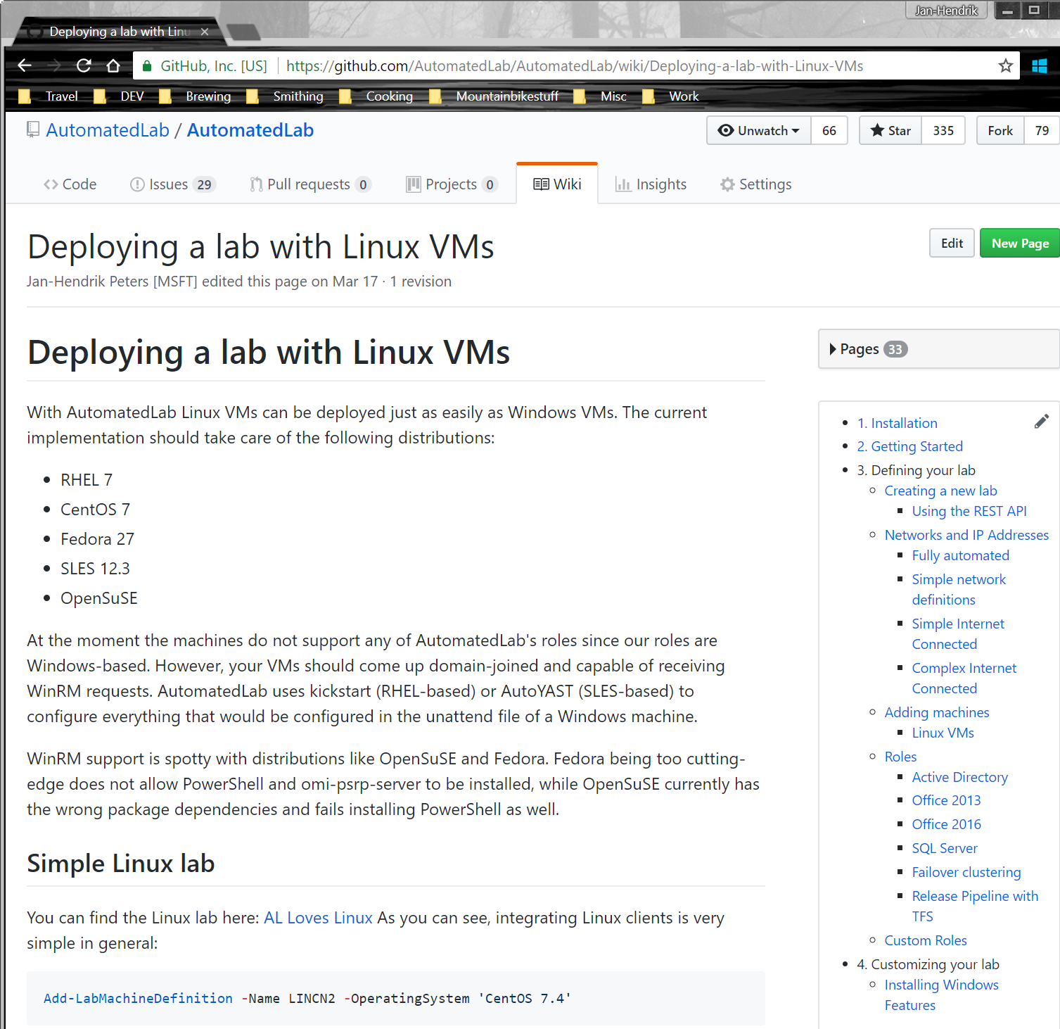Open the 'Adding machines' sidebar link

[936, 712]
